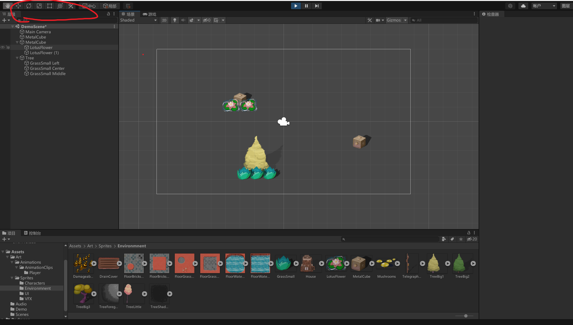Switch to the Console tab
This screenshot has width=573, height=325.
click(x=32, y=233)
